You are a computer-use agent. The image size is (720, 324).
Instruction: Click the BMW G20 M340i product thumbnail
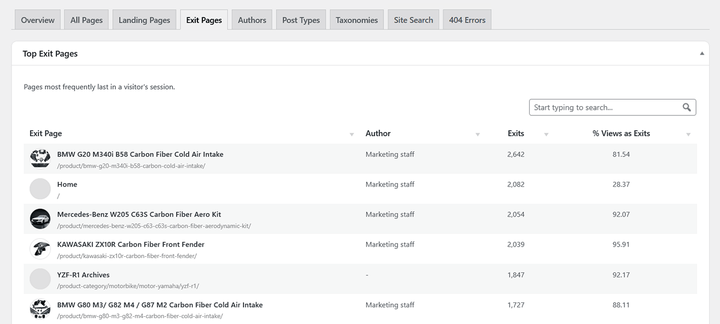[x=40, y=159]
